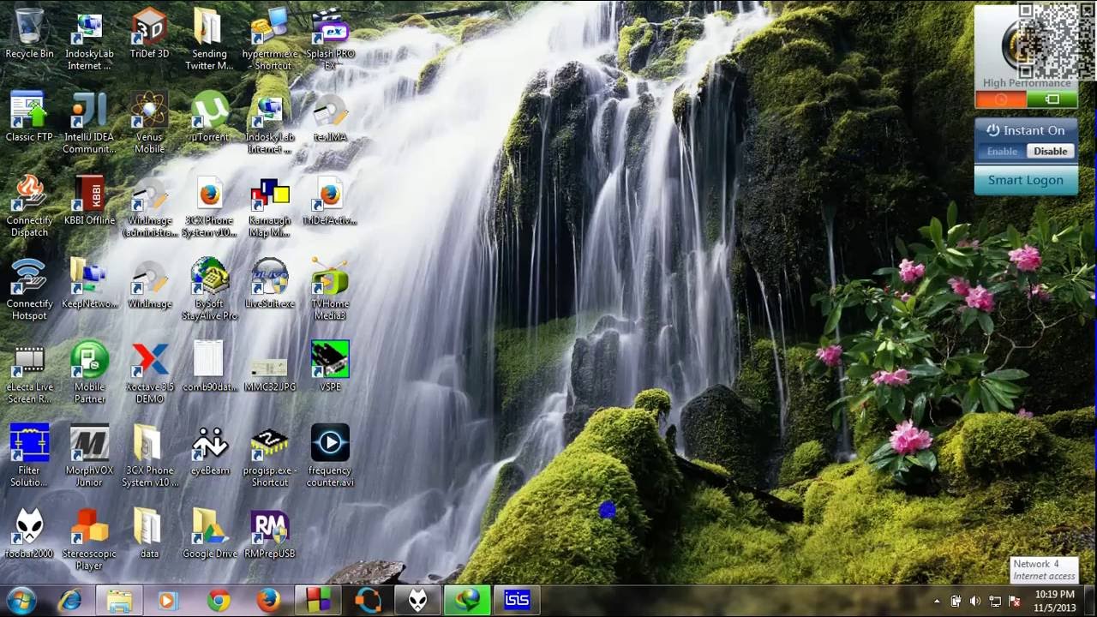Select the tes.IMA disk image file
The width and height of the screenshot is (1097, 617).
click(x=330, y=117)
